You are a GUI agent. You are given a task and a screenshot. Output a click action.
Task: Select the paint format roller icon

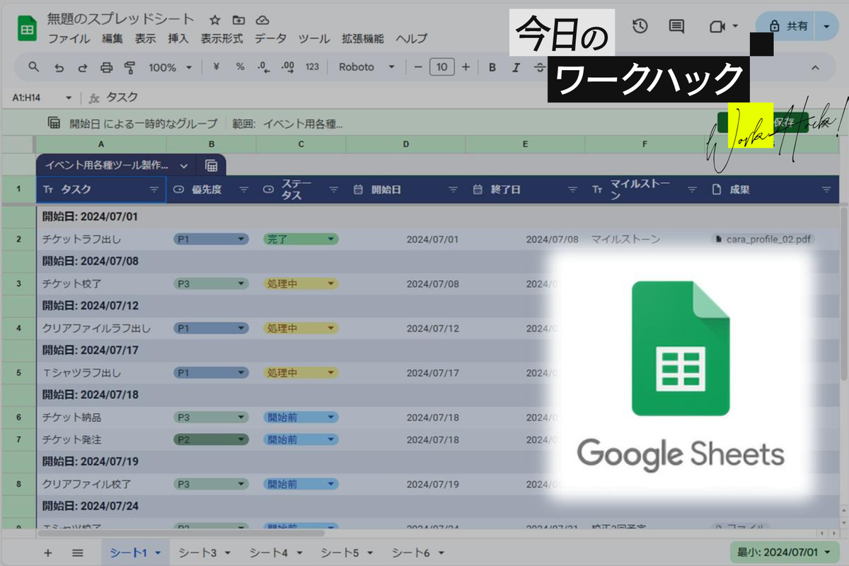point(129,68)
